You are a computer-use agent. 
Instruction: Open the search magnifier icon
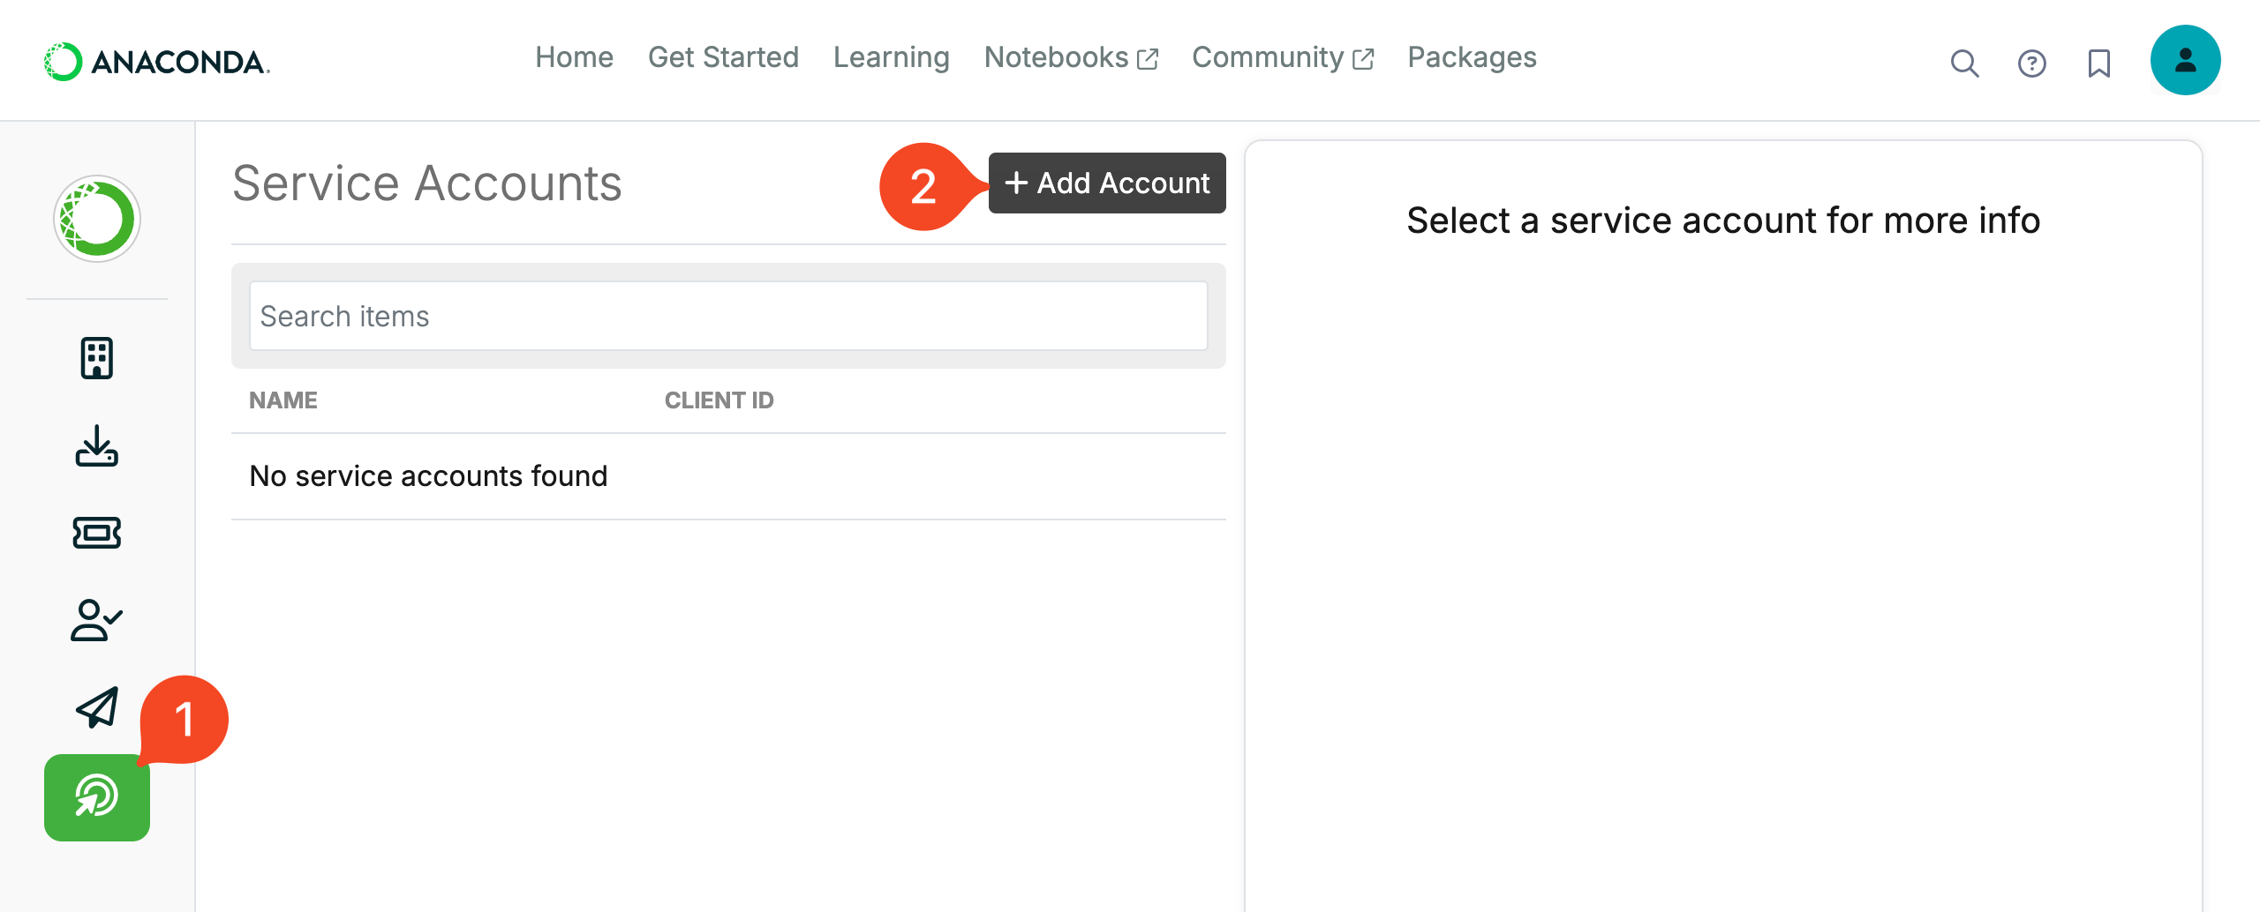pos(1964,63)
